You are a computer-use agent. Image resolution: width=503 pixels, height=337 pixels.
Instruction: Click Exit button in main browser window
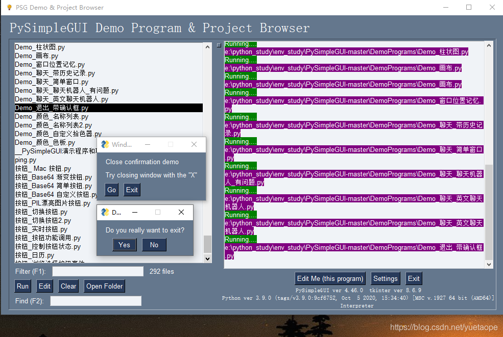pyautogui.click(x=414, y=278)
